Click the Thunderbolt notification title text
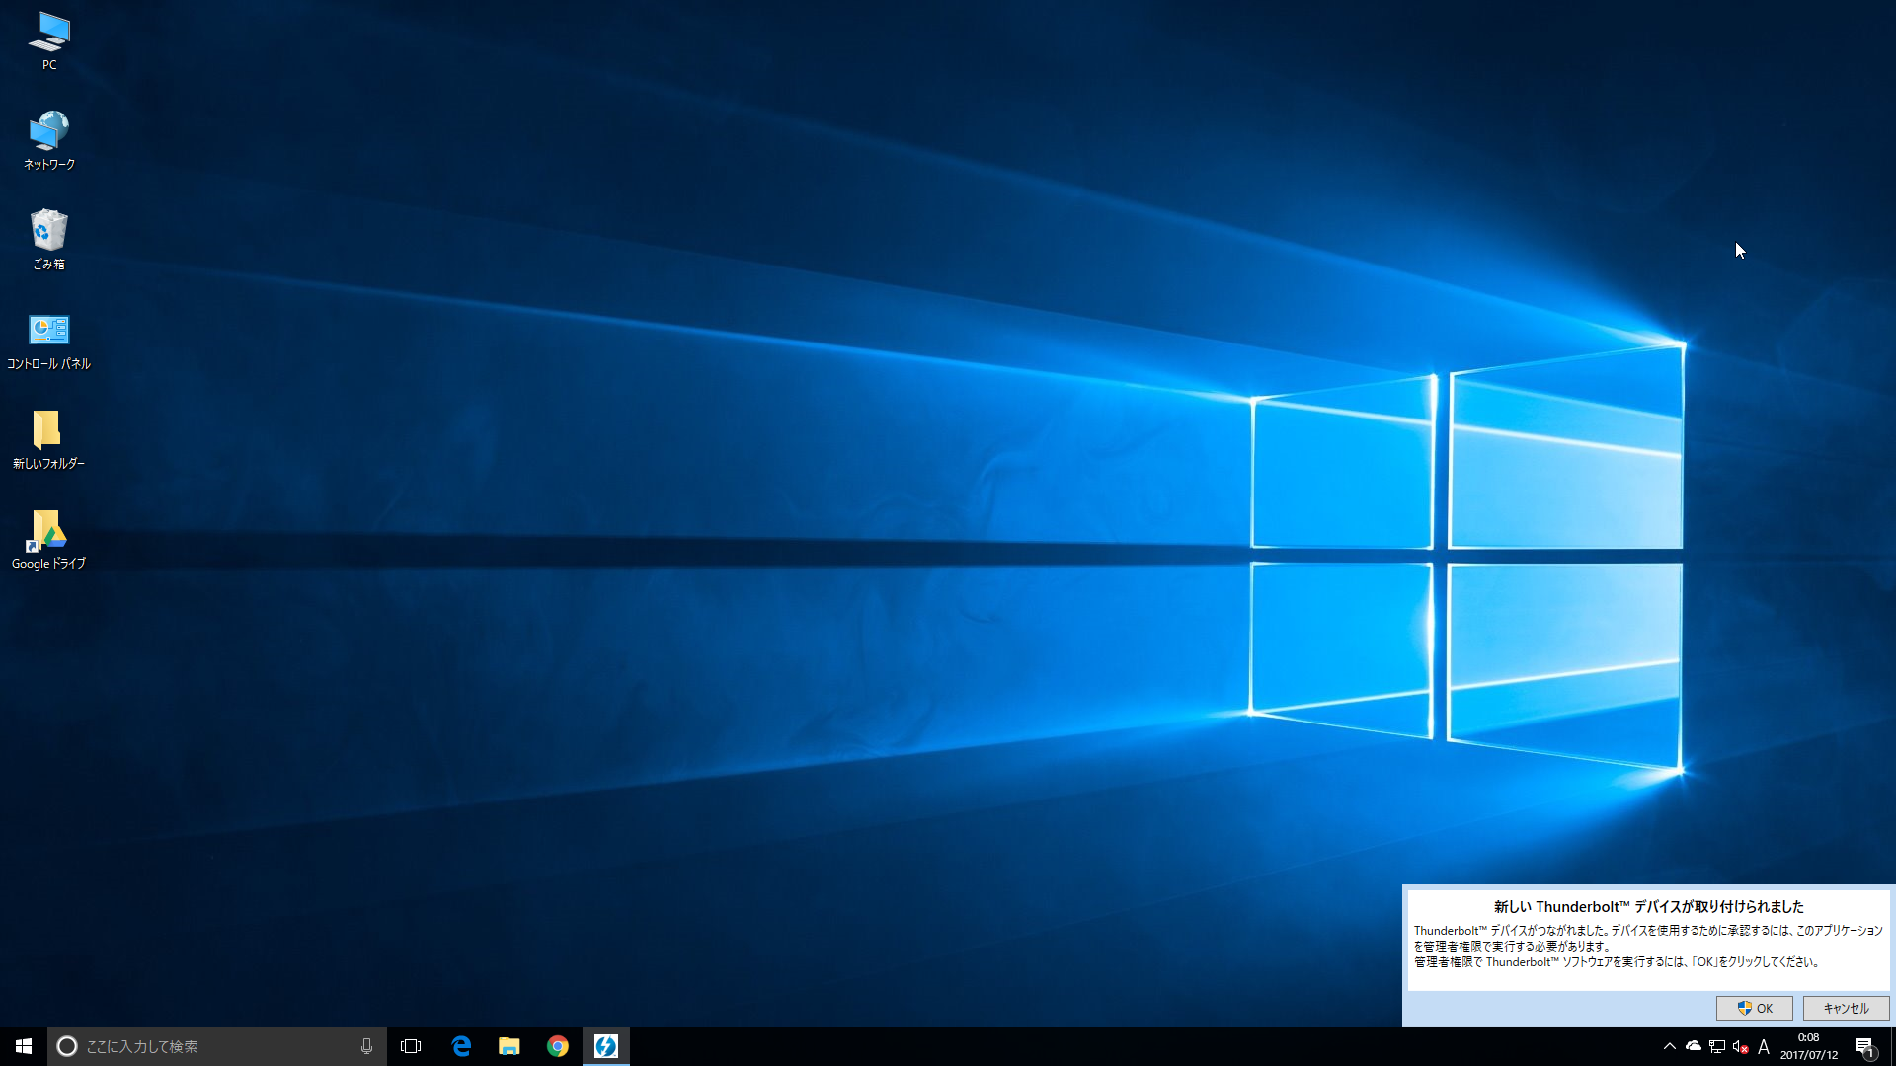The width and height of the screenshot is (1896, 1066). click(x=1648, y=906)
